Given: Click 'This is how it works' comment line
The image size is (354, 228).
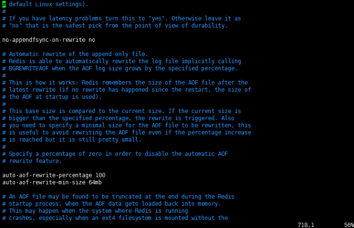Looking at the screenshot, I should [x=125, y=83].
